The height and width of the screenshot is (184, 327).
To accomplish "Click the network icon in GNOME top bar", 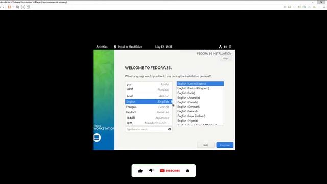I will (x=220, y=47).
